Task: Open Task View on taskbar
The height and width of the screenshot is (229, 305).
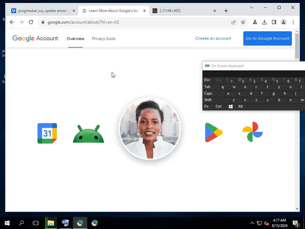Action: tap(36, 223)
